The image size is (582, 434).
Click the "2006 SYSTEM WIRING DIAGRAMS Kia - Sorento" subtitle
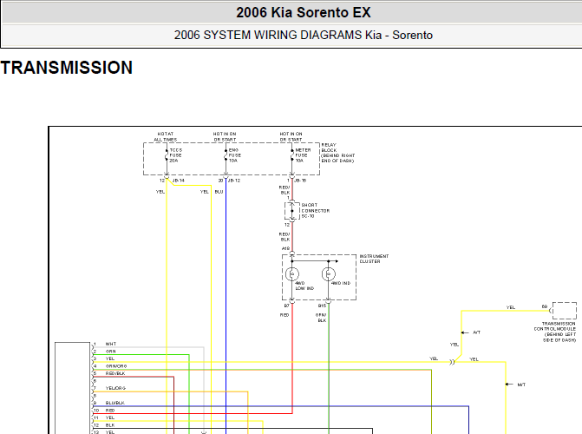click(304, 35)
